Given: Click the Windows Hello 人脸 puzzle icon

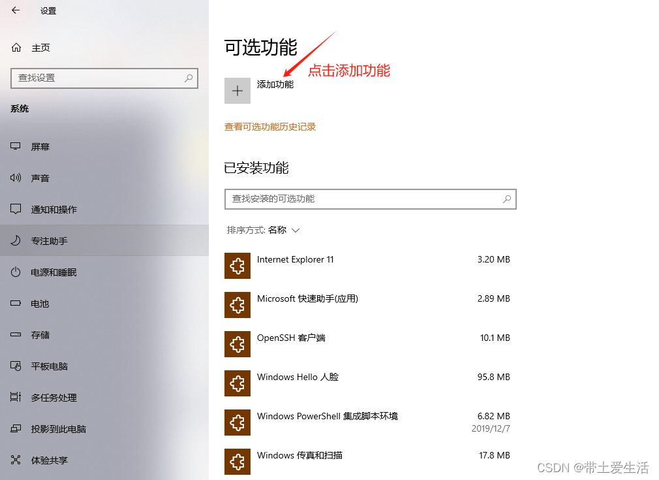Looking at the screenshot, I should click(x=238, y=383).
